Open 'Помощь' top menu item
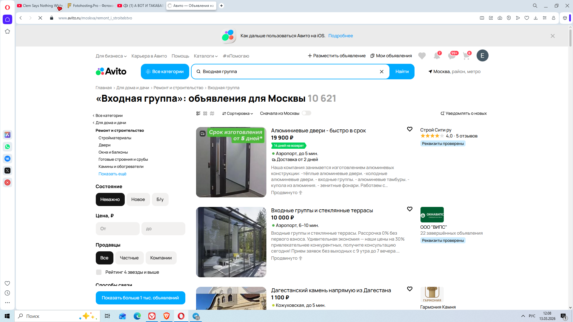 [x=180, y=56]
